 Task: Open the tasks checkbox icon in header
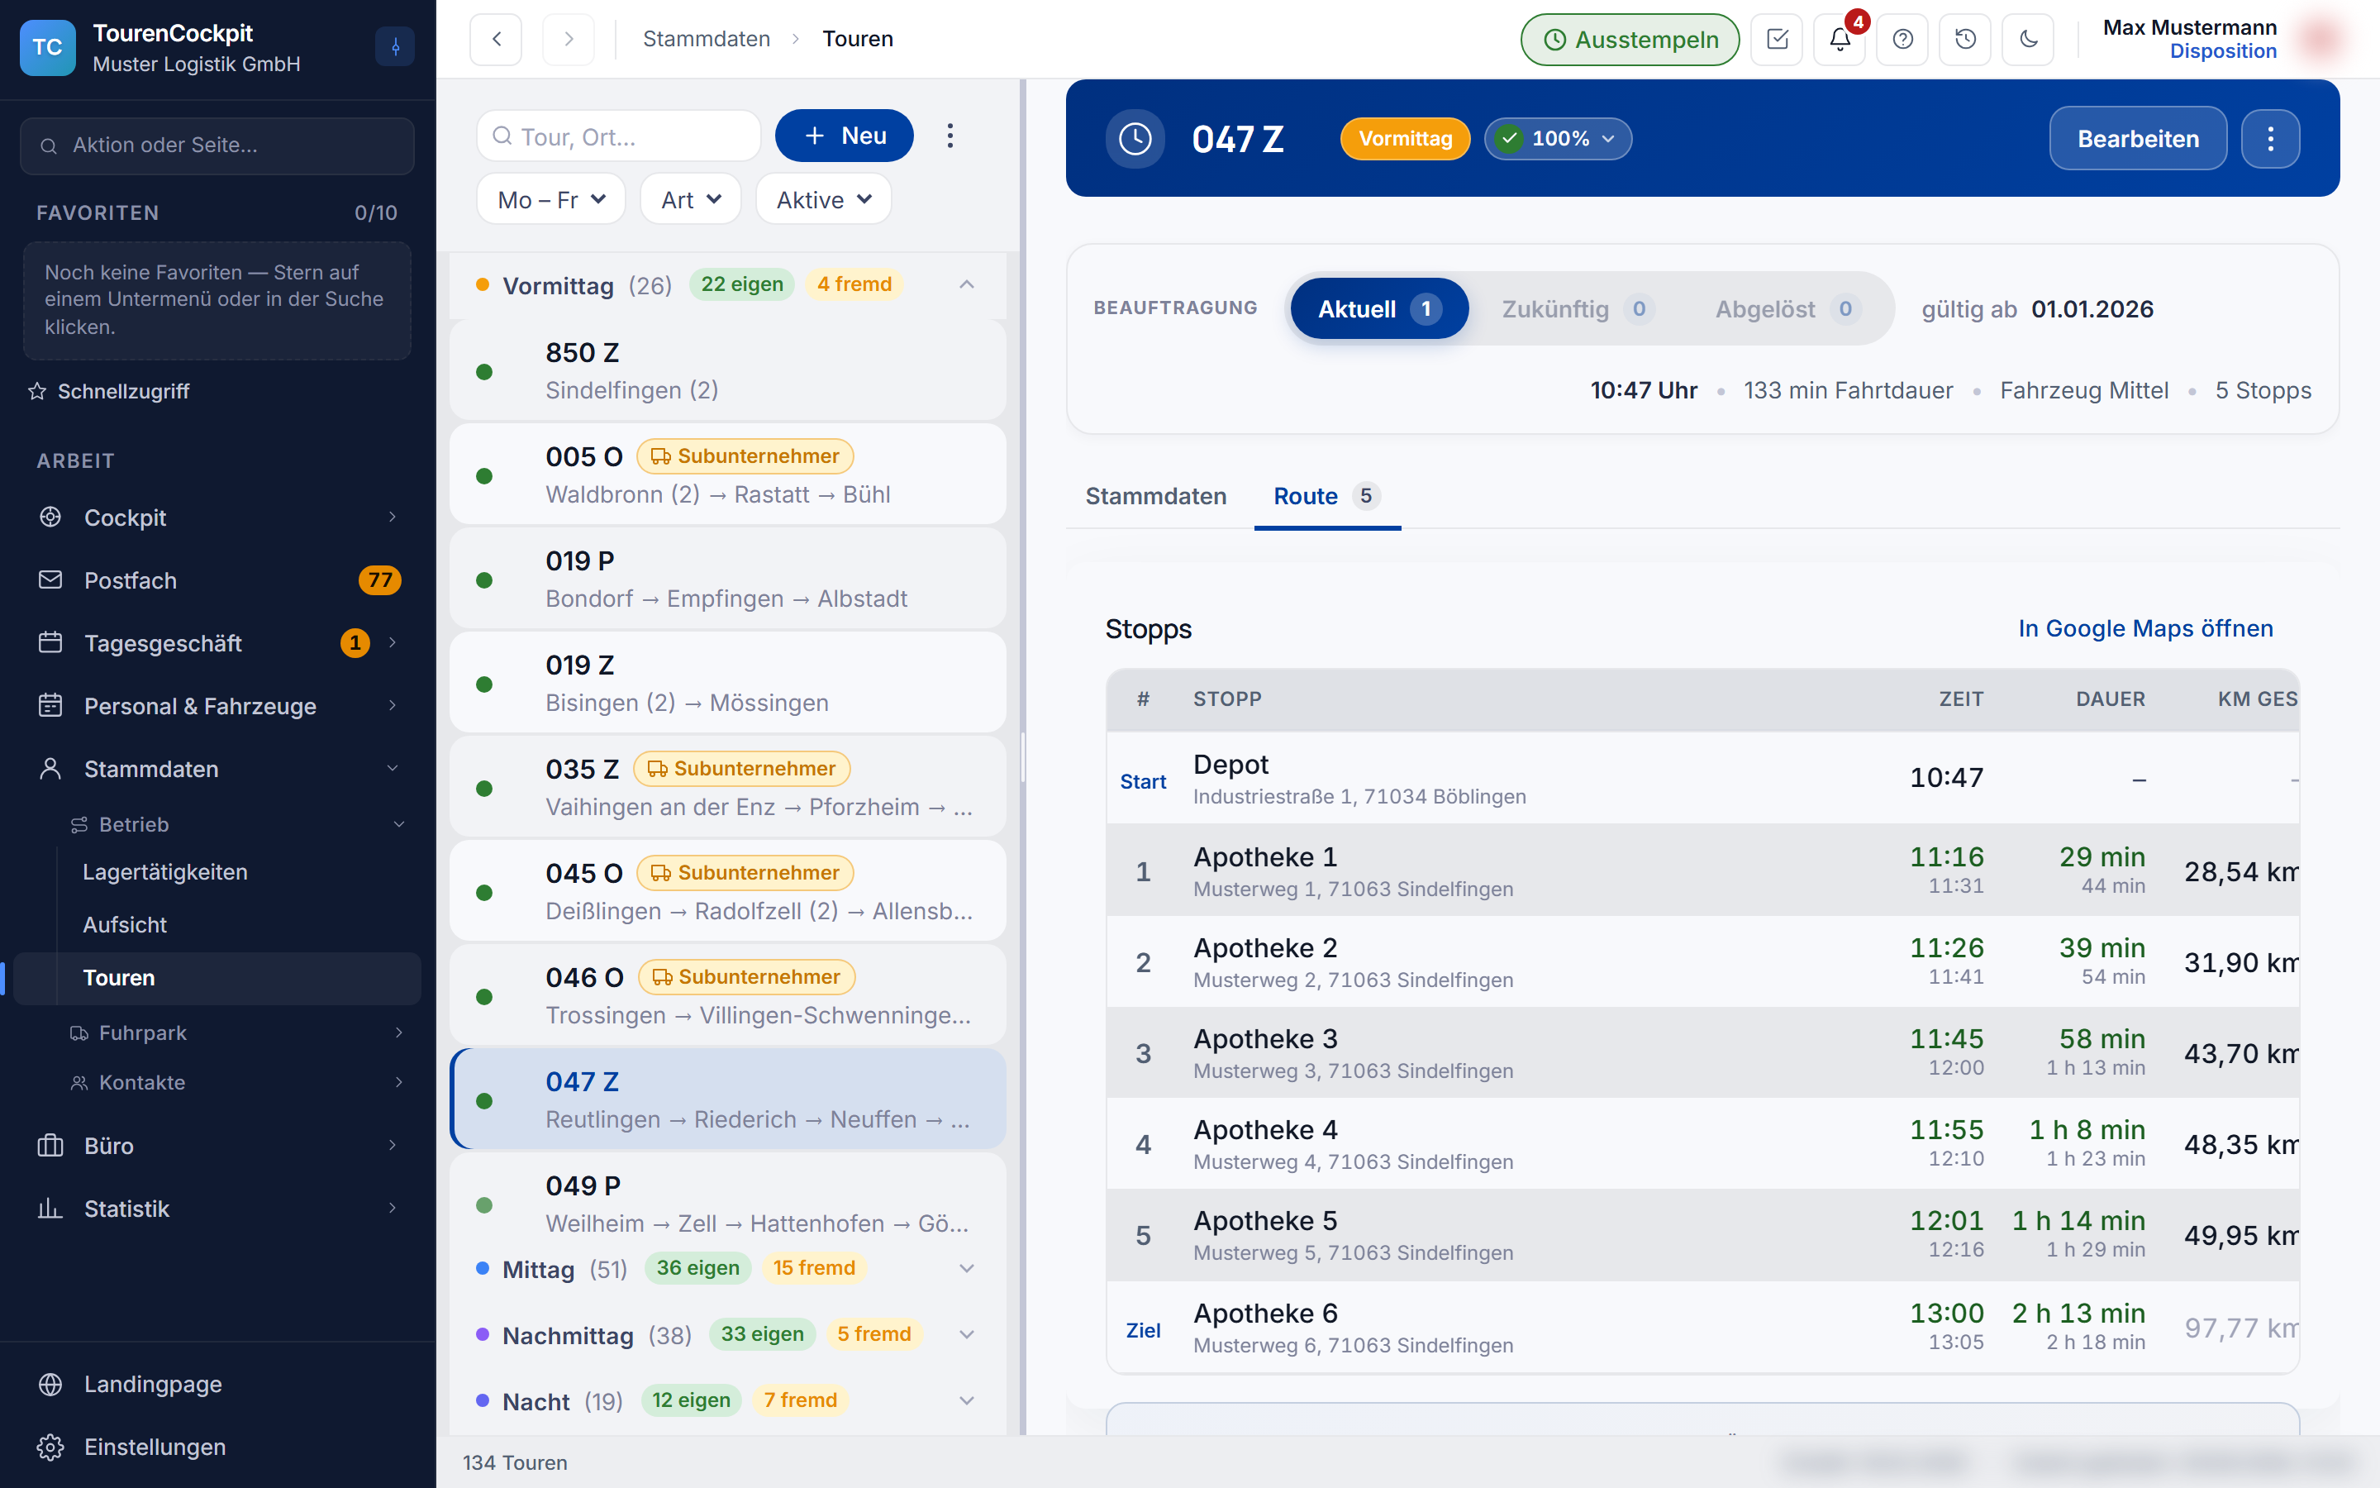click(x=1776, y=40)
